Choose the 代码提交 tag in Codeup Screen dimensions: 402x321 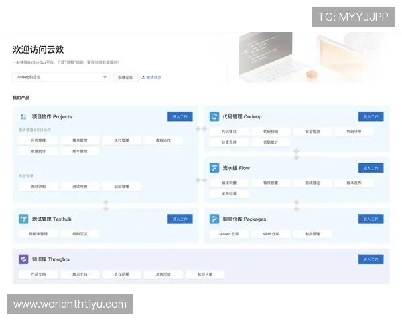click(229, 132)
